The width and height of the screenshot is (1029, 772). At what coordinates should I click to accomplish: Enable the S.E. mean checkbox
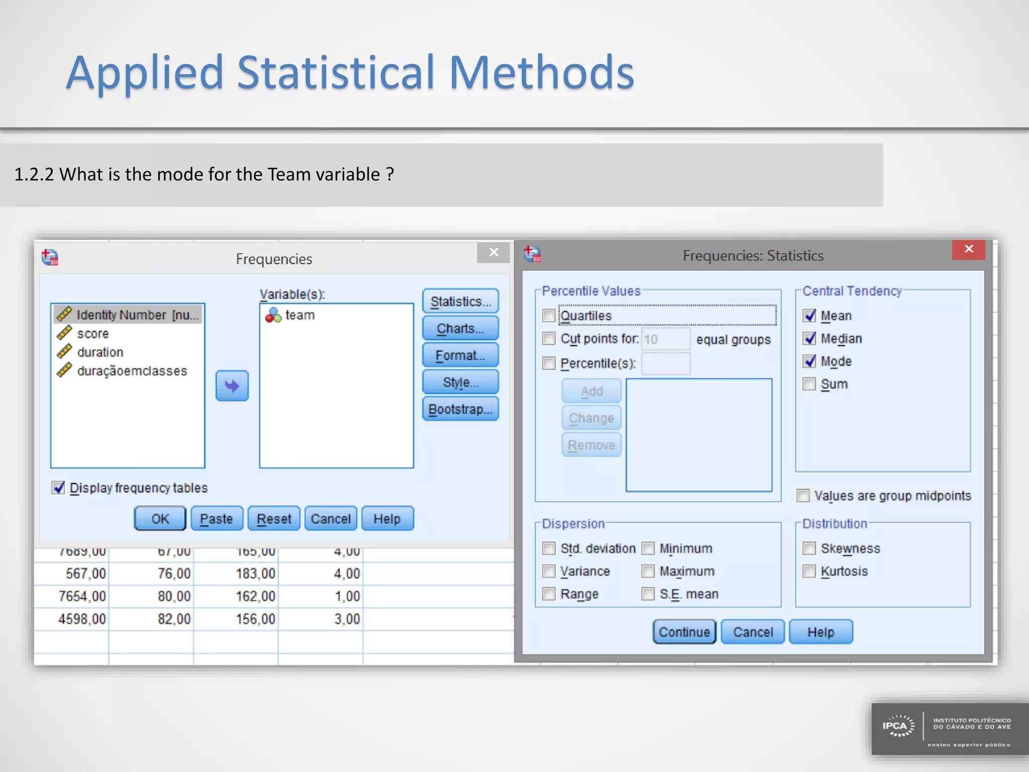tap(648, 594)
